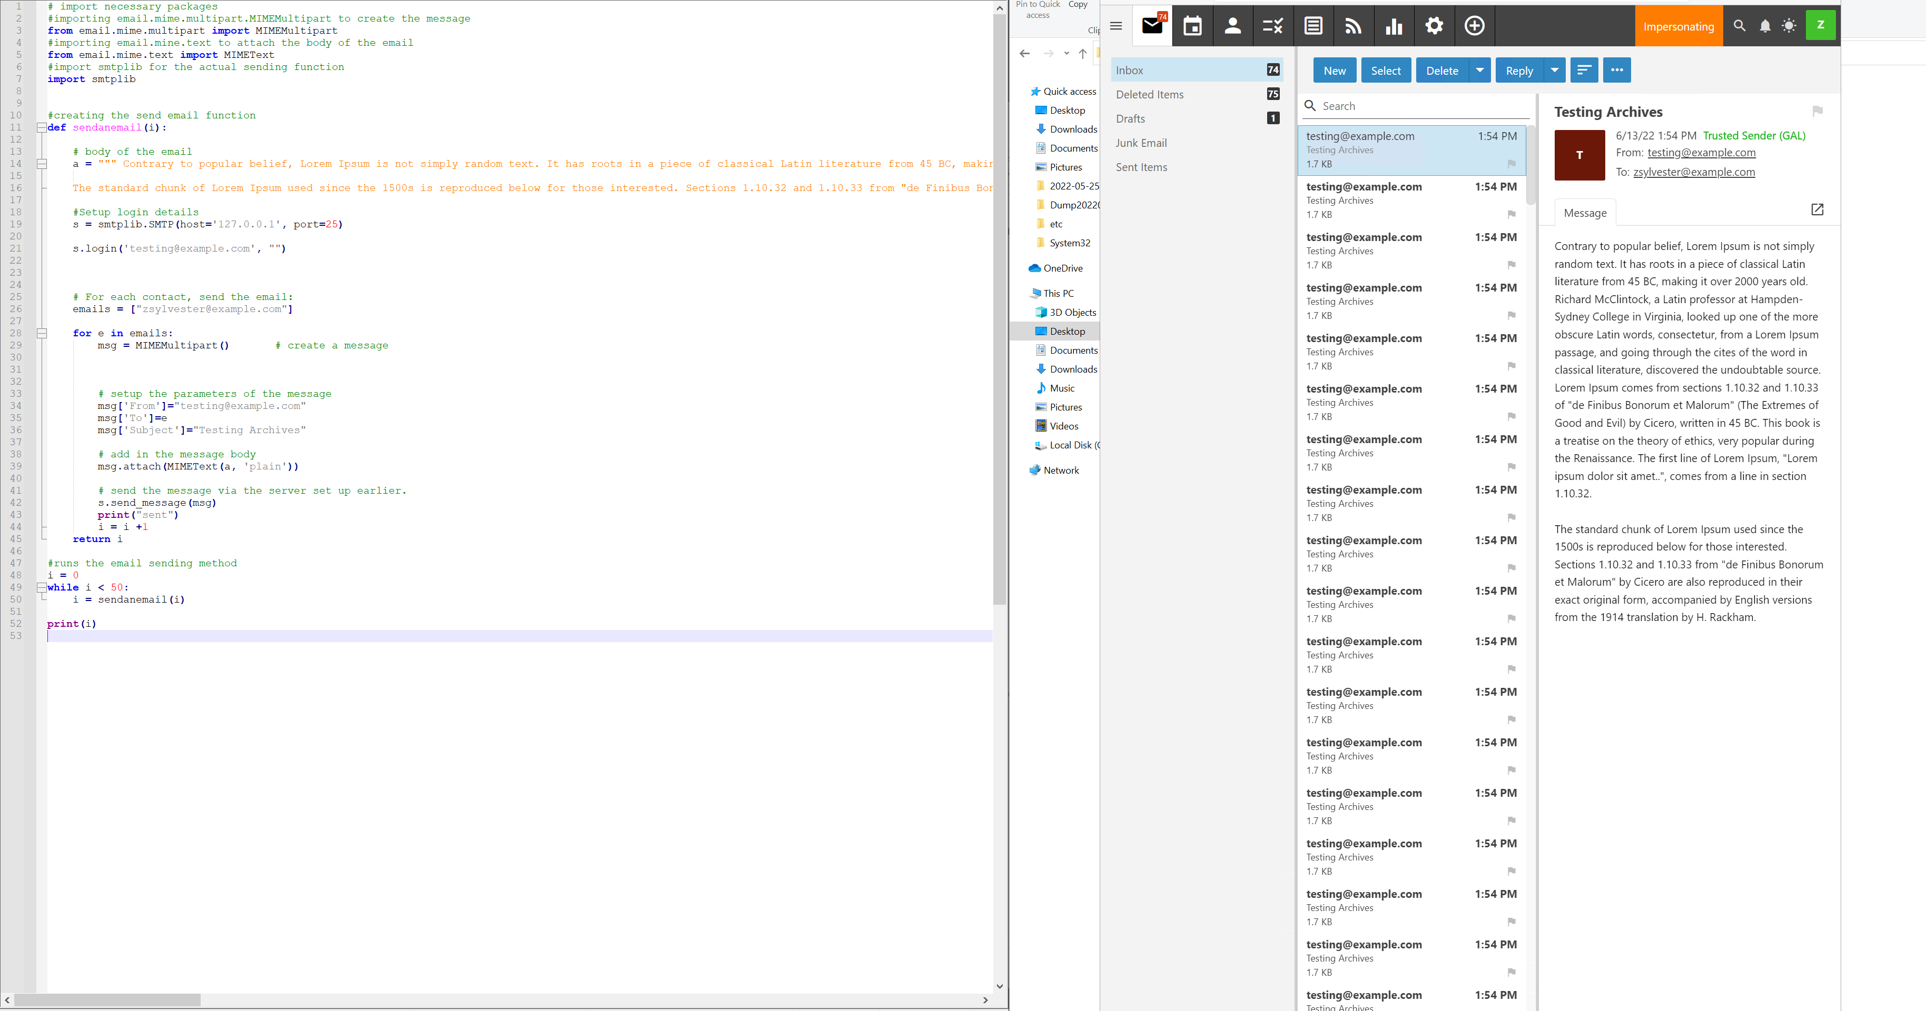Click the zsylvester@example.com recipient link

pos(1693,172)
